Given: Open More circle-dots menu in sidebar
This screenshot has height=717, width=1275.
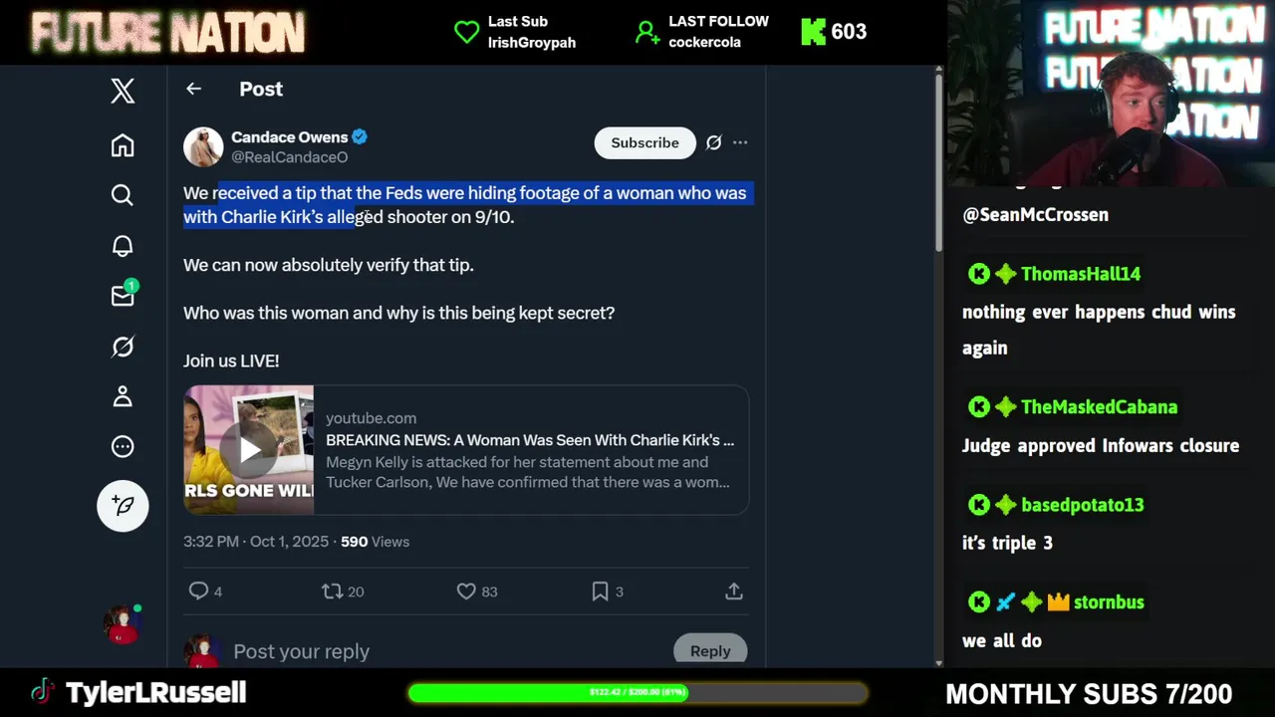Looking at the screenshot, I should [x=123, y=446].
